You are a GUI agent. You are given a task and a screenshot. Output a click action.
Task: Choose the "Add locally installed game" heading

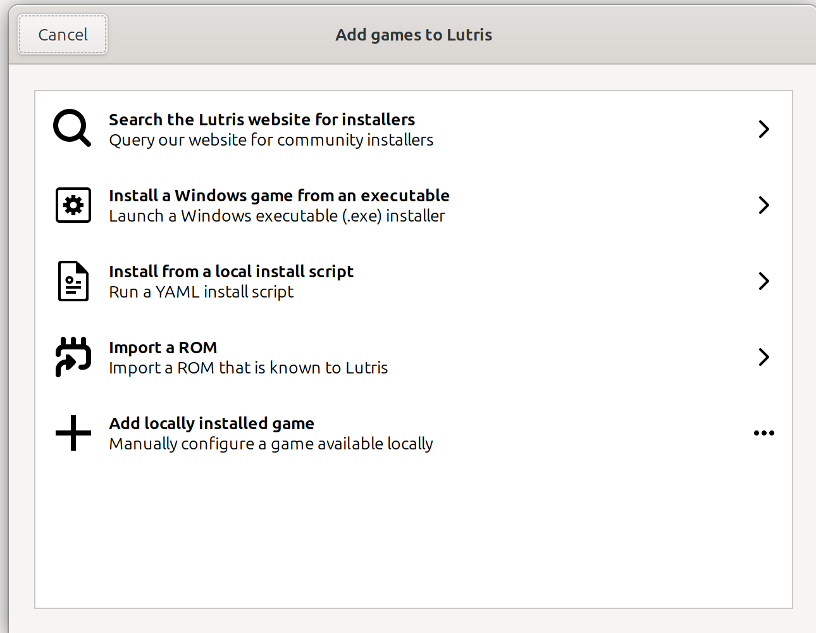point(211,423)
